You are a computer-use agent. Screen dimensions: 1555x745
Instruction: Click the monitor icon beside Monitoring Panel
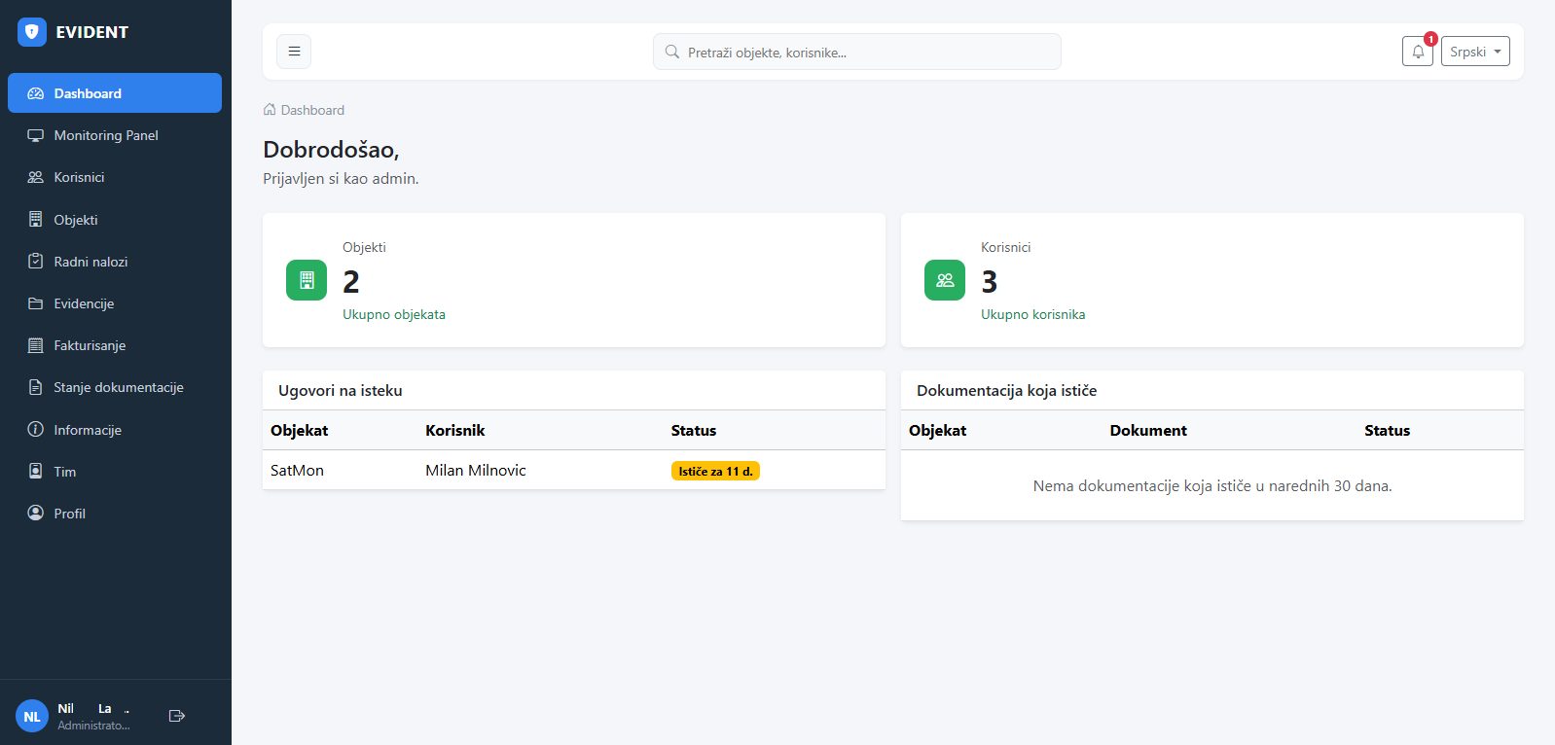36,135
